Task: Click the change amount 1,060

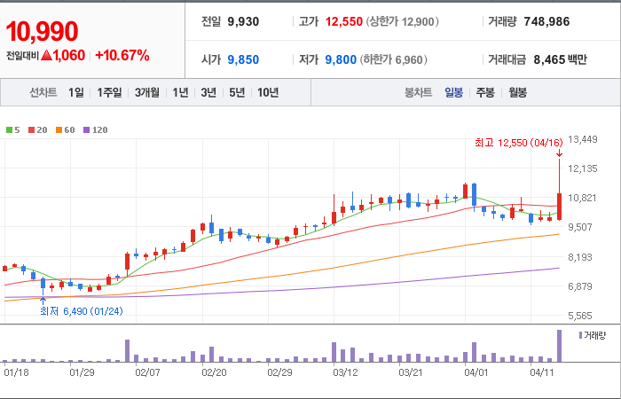Action: tap(63, 55)
